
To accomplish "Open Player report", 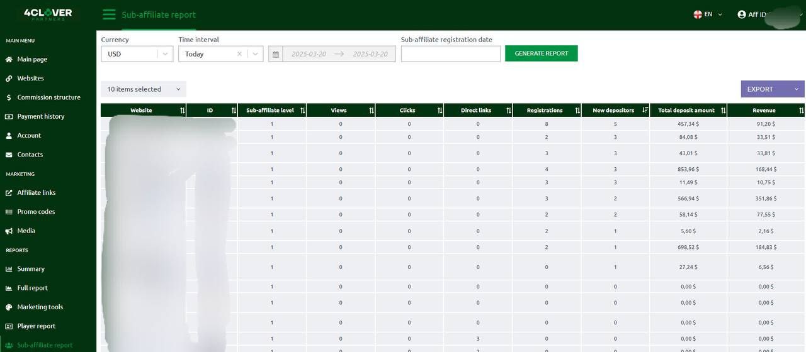I will pos(36,326).
